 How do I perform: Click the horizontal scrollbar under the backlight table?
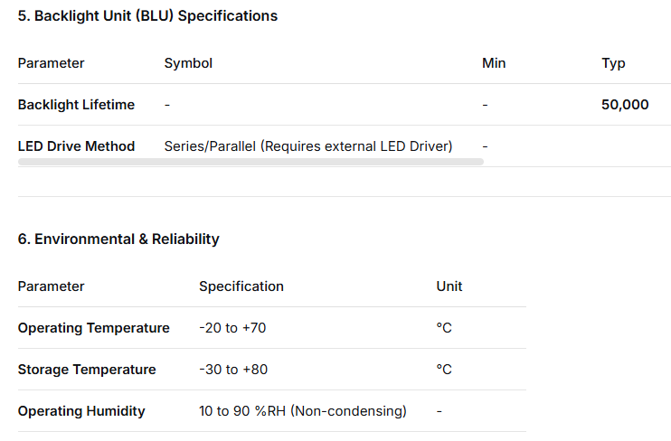pos(250,162)
